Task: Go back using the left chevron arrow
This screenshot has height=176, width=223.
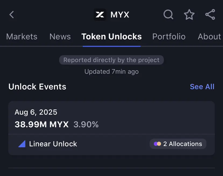Action: coord(12,14)
